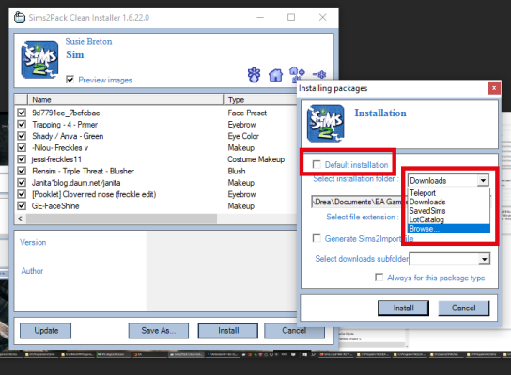Uncheck the Rensim - Triple Threat - Blusher checkbox
511x375 pixels.
22,171
